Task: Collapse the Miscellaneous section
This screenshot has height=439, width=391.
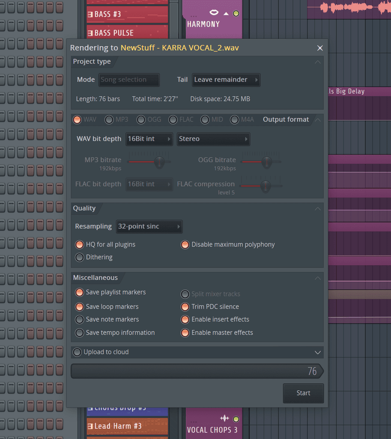Action: 317,278
